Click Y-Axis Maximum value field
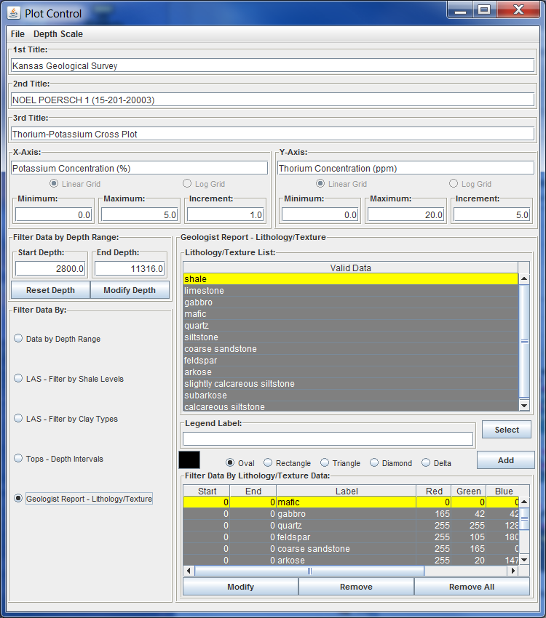 pos(406,214)
